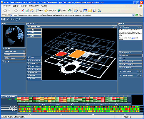This screenshot has height=119, width=144.
Task: Select Exterior in the camera list
Action: tap(130, 56)
